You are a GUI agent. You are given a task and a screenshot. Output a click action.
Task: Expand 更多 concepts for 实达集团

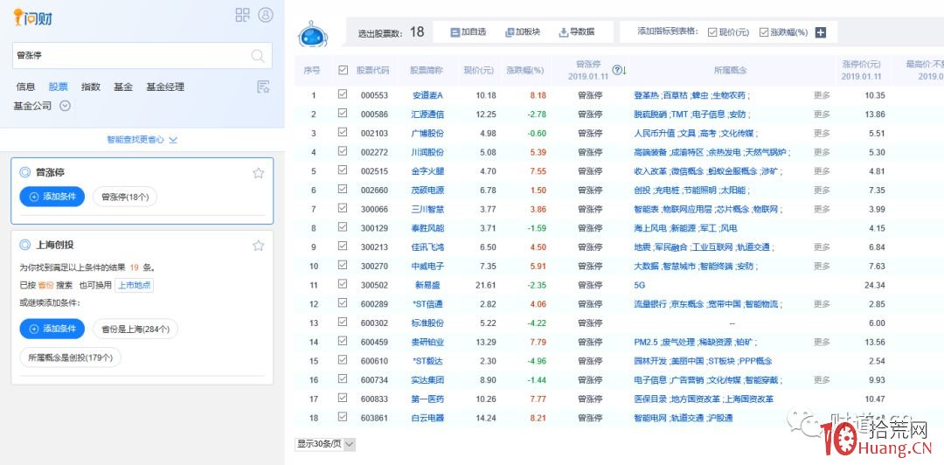point(822,380)
